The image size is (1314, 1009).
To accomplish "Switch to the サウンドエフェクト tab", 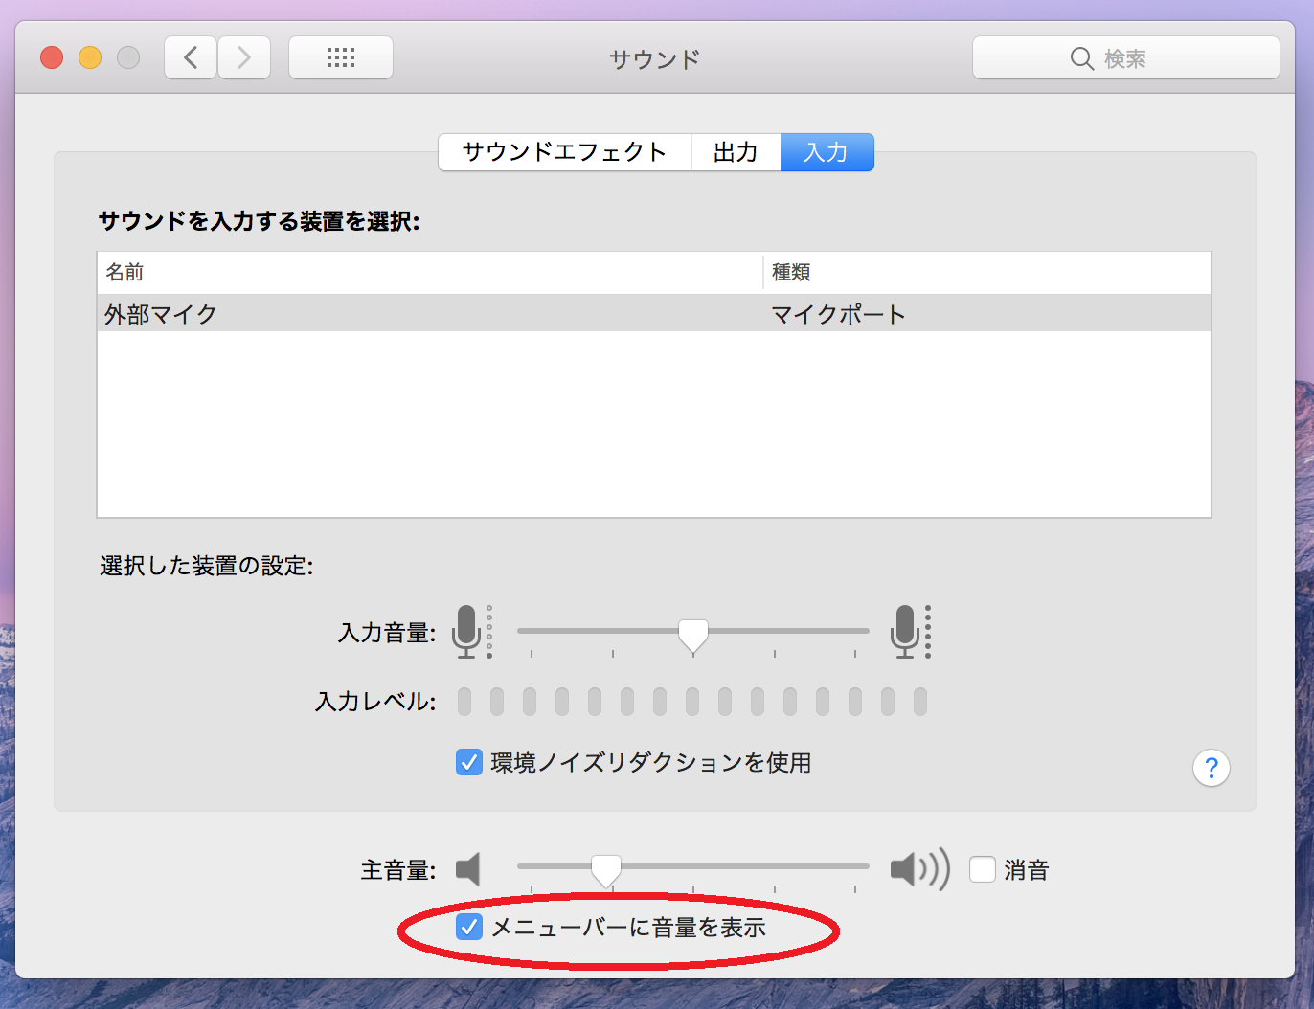I will tap(565, 152).
